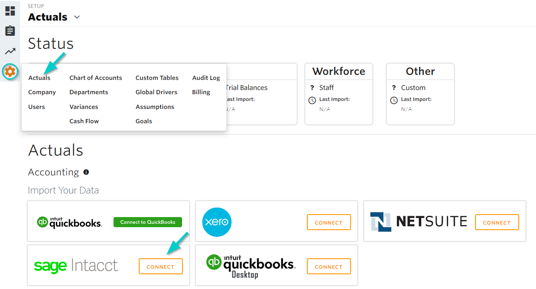Click the Accounting section label
This screenshot has width=536, height=289.
53,172
